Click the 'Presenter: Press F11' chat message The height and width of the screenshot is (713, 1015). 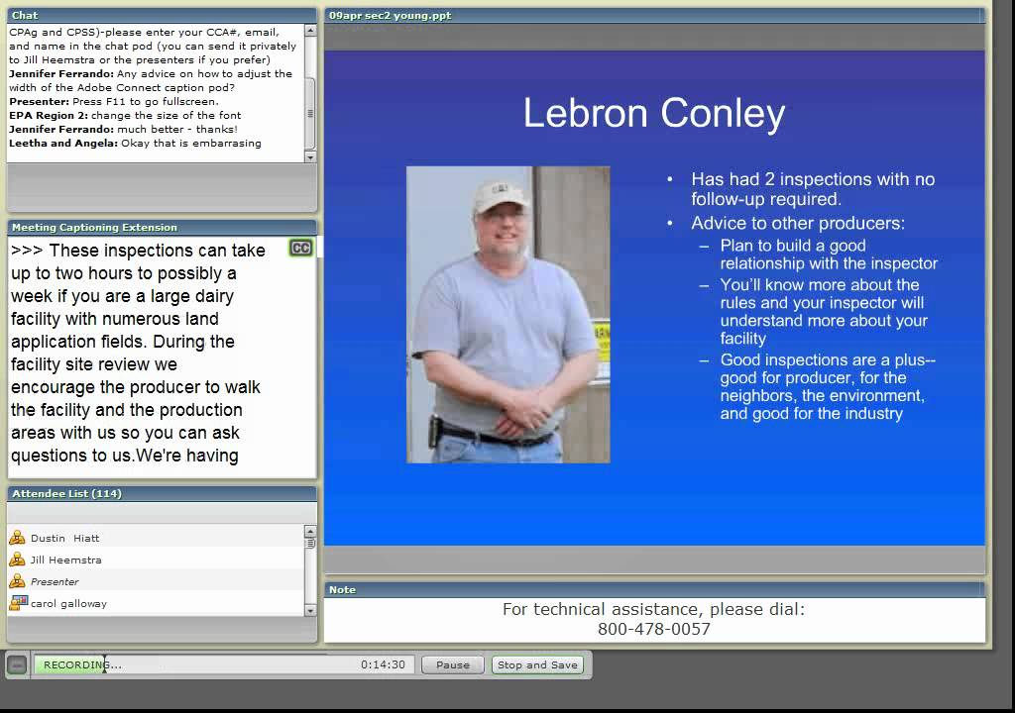coord(114,102)
